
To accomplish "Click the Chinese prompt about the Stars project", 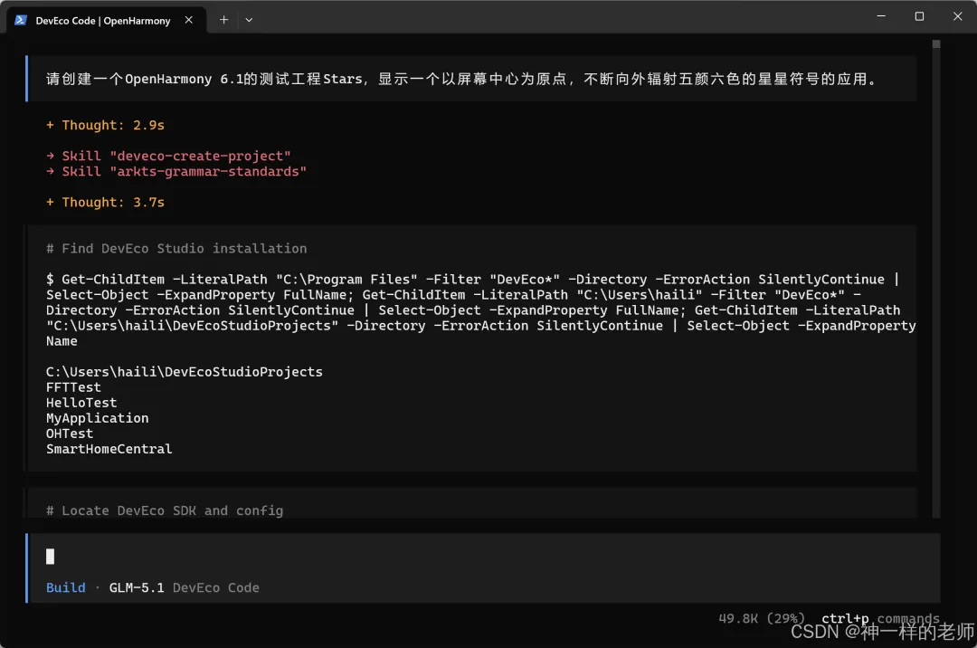I will coord(461,79).
